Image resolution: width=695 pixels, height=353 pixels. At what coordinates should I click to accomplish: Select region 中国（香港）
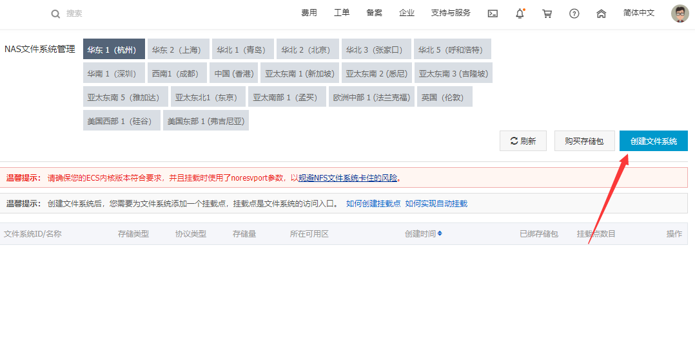234,73
